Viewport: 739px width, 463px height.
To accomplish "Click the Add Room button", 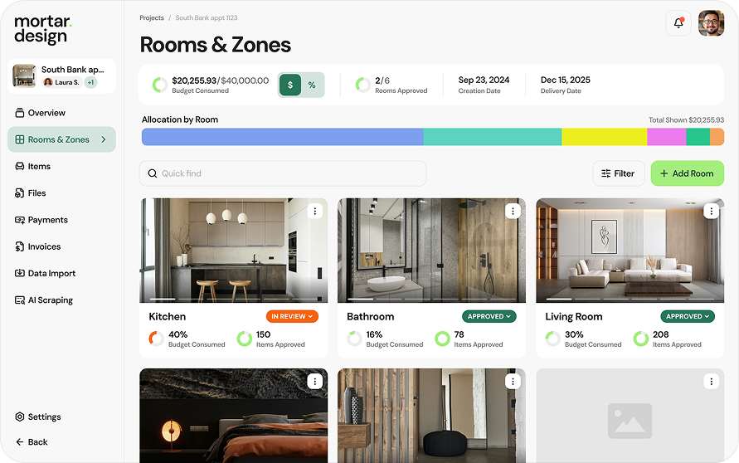I will (x=687, y=173).
